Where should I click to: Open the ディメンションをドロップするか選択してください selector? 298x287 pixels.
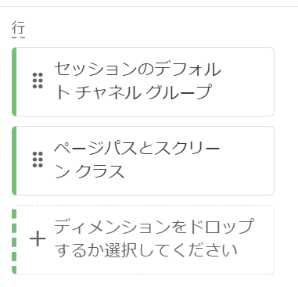(x=143, y=239)
